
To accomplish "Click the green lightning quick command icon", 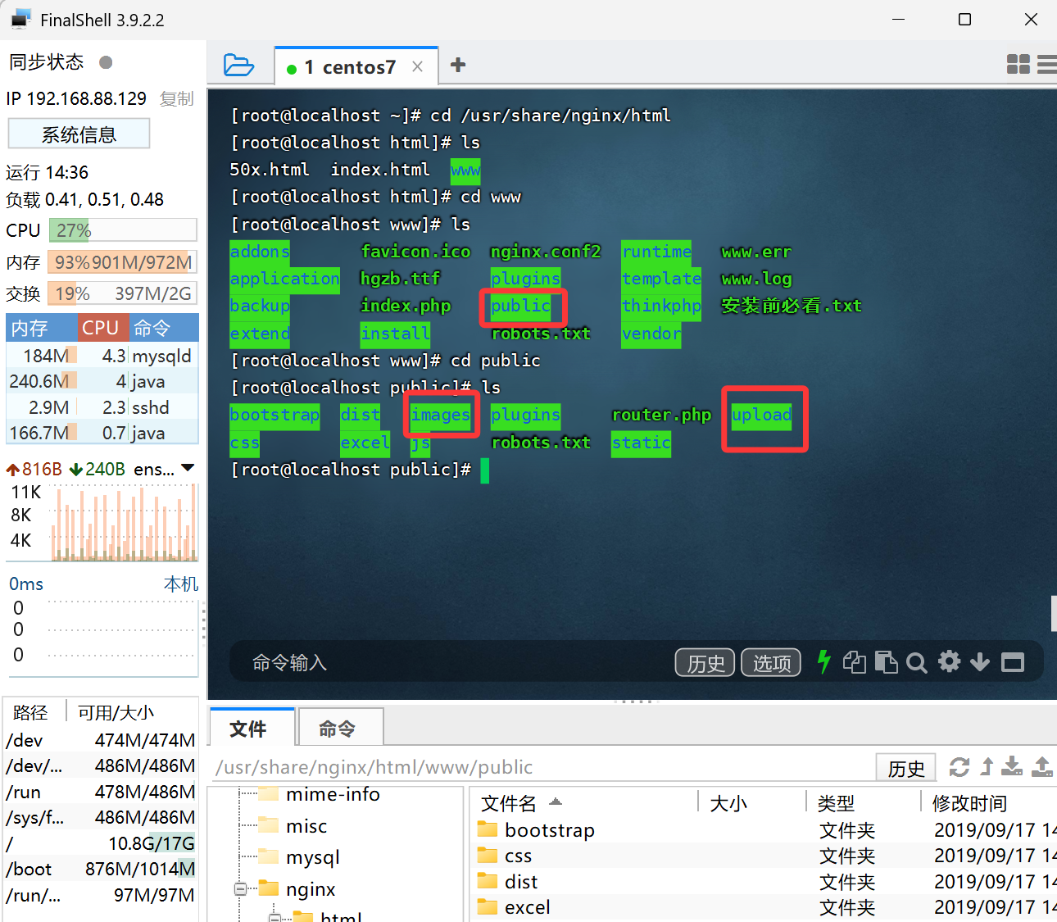I will click(x=824, y=661).
